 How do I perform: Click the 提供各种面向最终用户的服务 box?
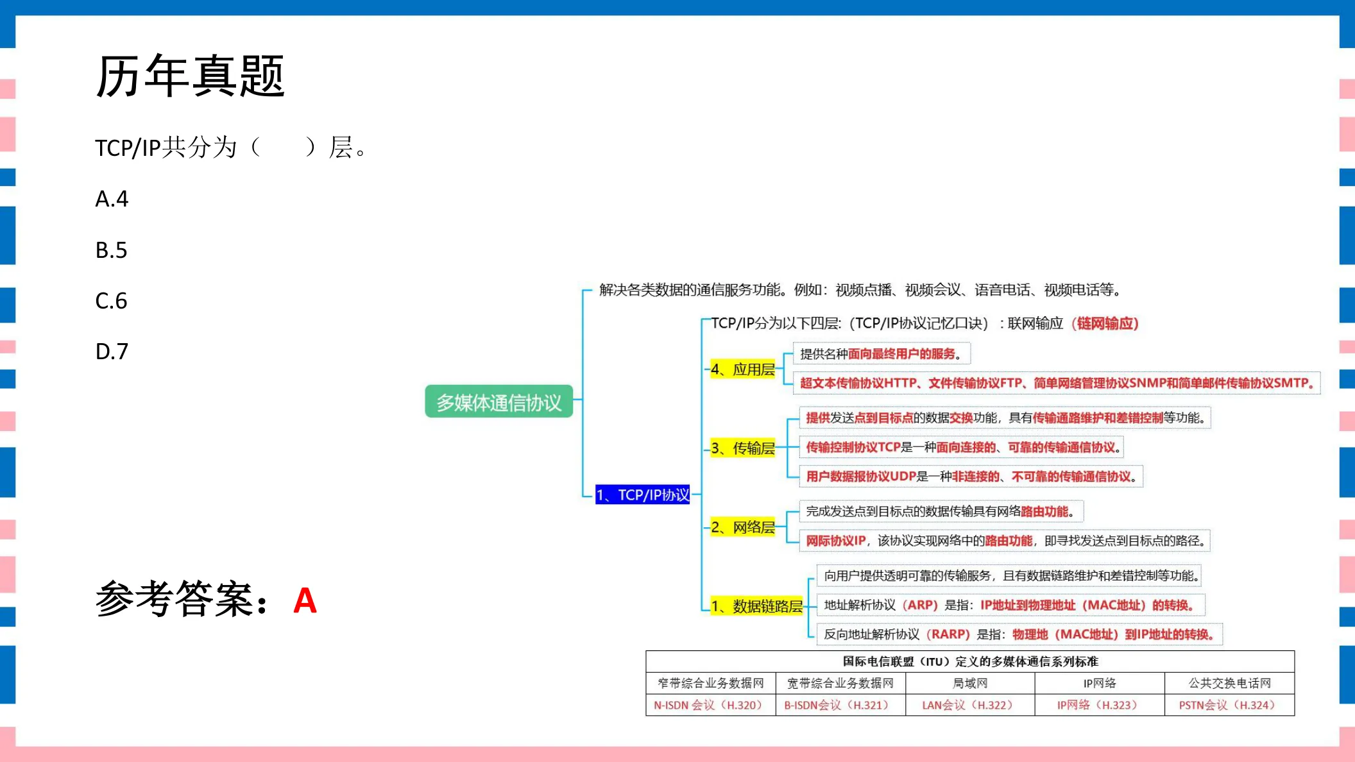[882, 353]
